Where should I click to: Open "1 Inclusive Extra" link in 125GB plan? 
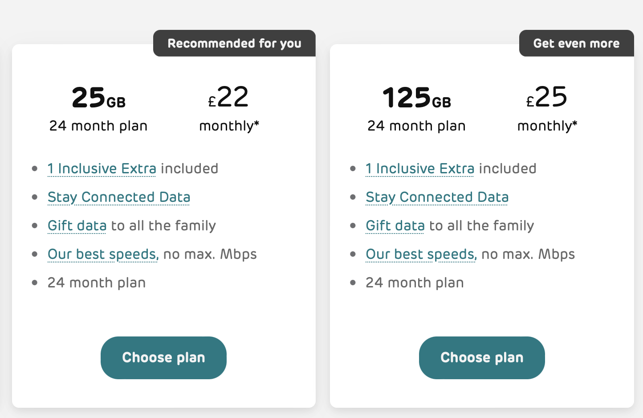(420, 169)
